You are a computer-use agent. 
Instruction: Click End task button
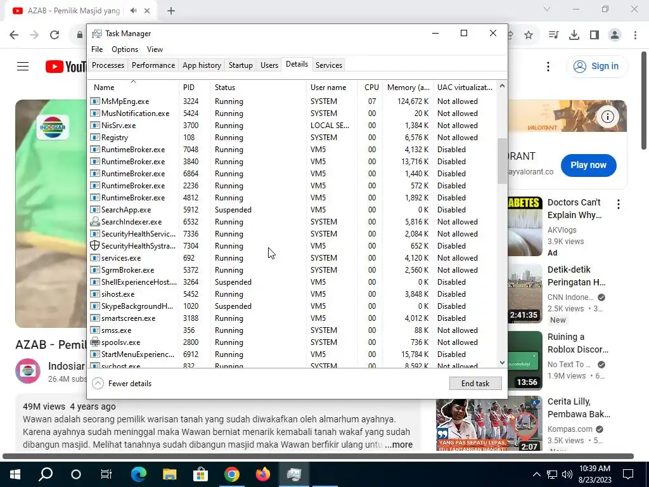pos(475,384)
